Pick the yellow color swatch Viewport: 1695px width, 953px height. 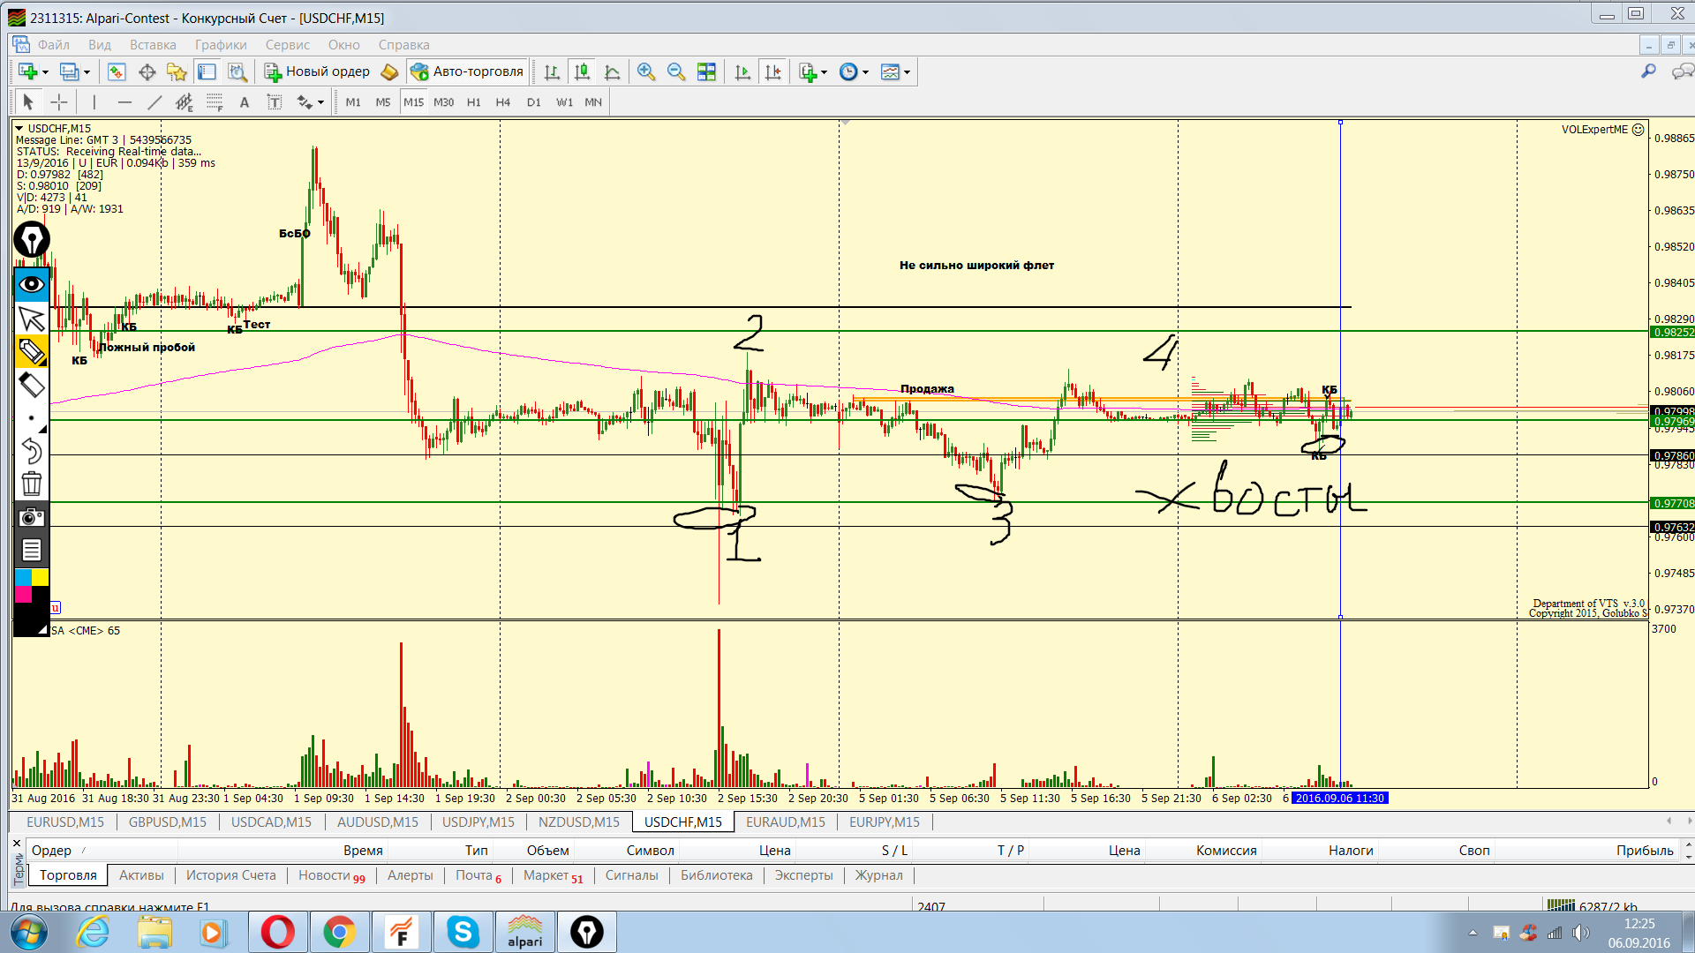tap(40, 578)
